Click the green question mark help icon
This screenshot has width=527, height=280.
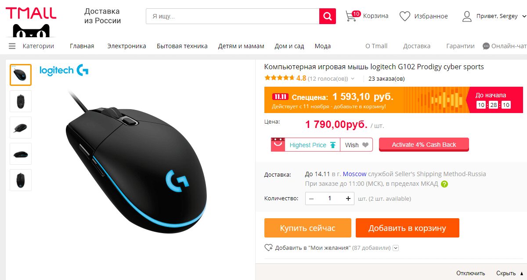[444, 184]
